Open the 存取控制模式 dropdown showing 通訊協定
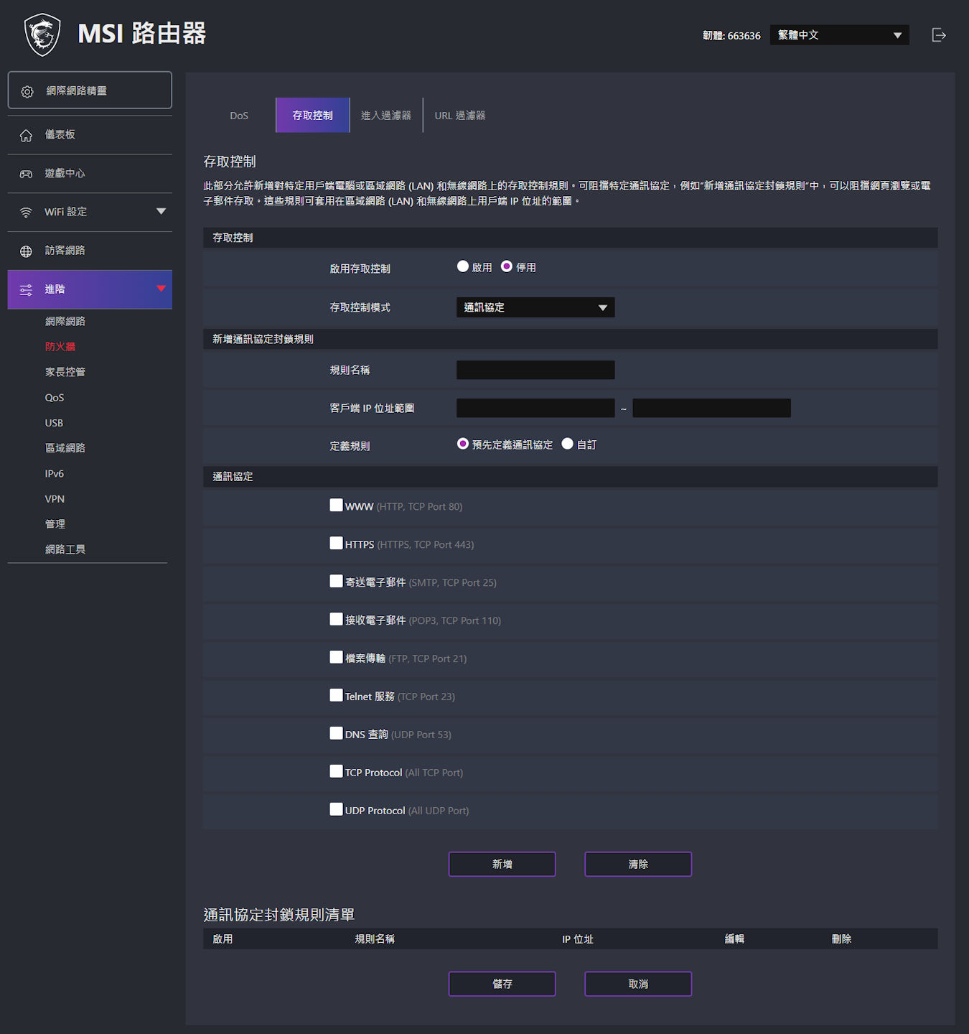The height and width of the screenshot is (1034, 969). tap(535, 307)
